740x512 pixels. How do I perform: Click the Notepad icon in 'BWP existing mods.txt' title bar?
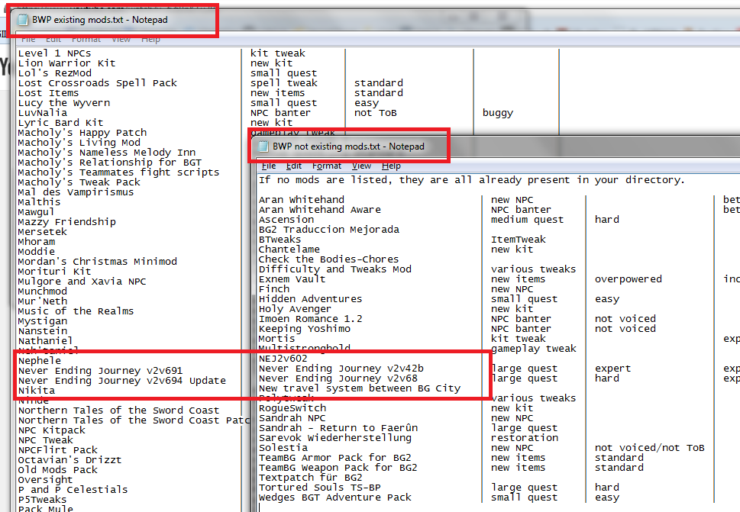23,20
